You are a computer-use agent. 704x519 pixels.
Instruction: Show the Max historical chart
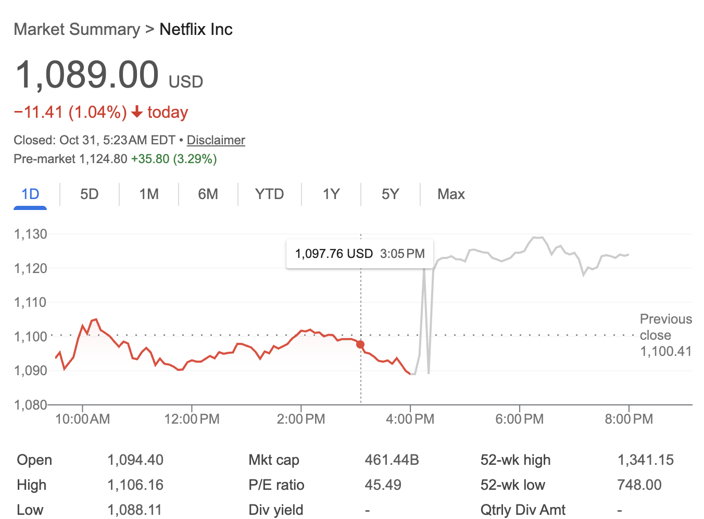(x=450, y=194)
